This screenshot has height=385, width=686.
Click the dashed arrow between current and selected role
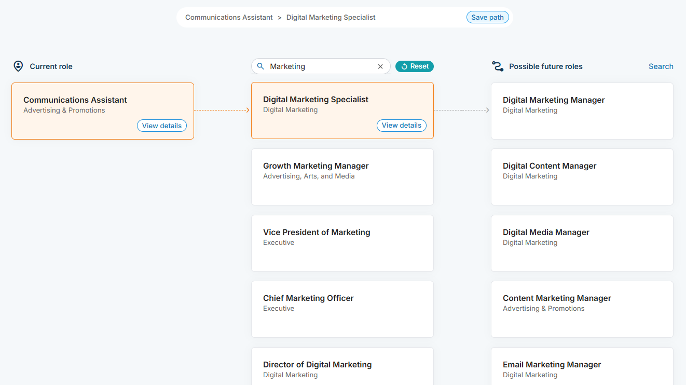coord(223,110)
